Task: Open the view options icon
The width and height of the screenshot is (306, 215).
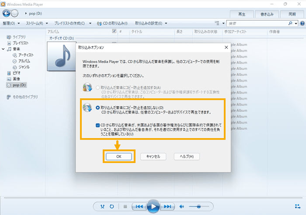Action: (217, 23)
